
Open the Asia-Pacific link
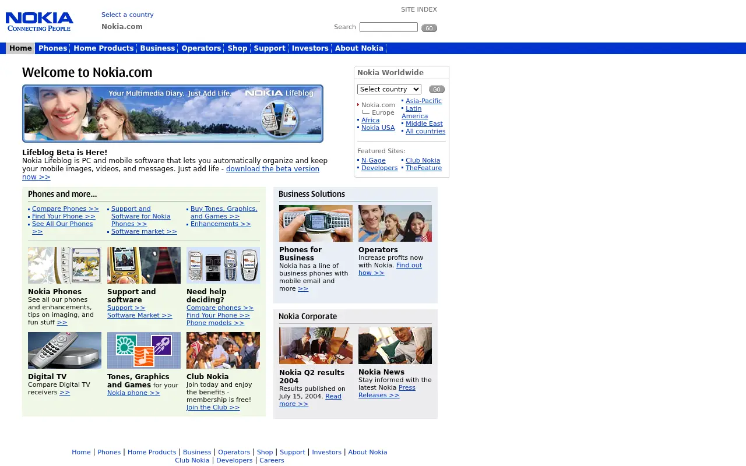pyautogui.click(x=424, y=101)
